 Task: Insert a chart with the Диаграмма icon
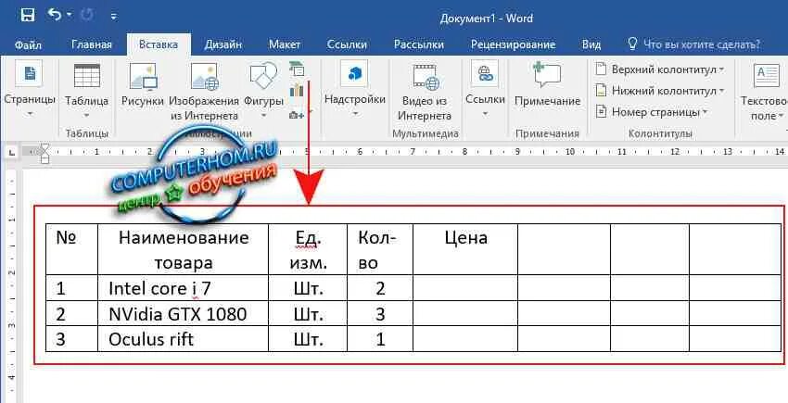click(x=297, y=91)
